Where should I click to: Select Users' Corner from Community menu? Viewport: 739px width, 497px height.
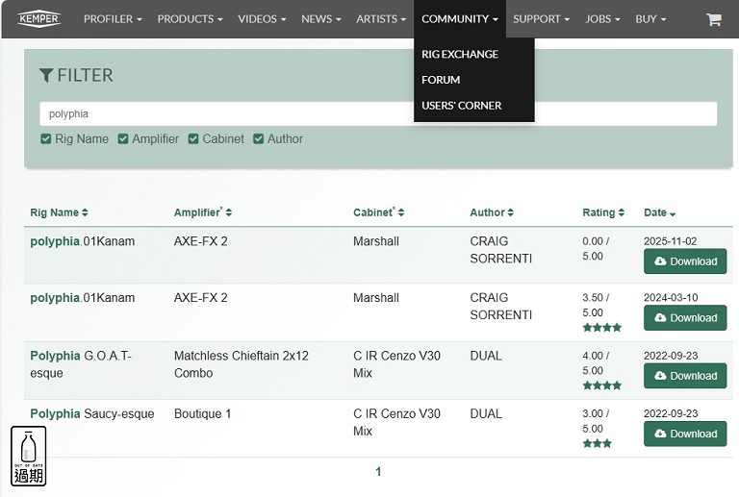[x=462, y=106]
